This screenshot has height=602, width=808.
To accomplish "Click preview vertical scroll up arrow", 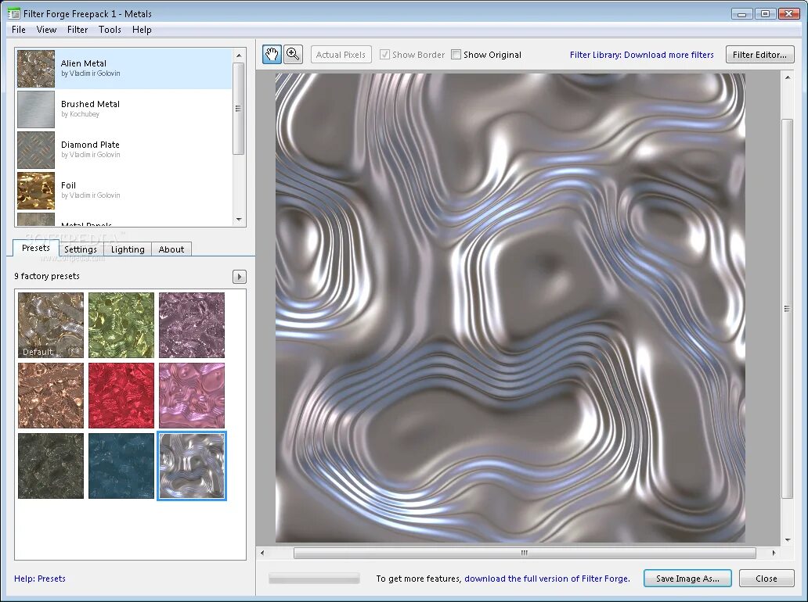I will (788, 77).
